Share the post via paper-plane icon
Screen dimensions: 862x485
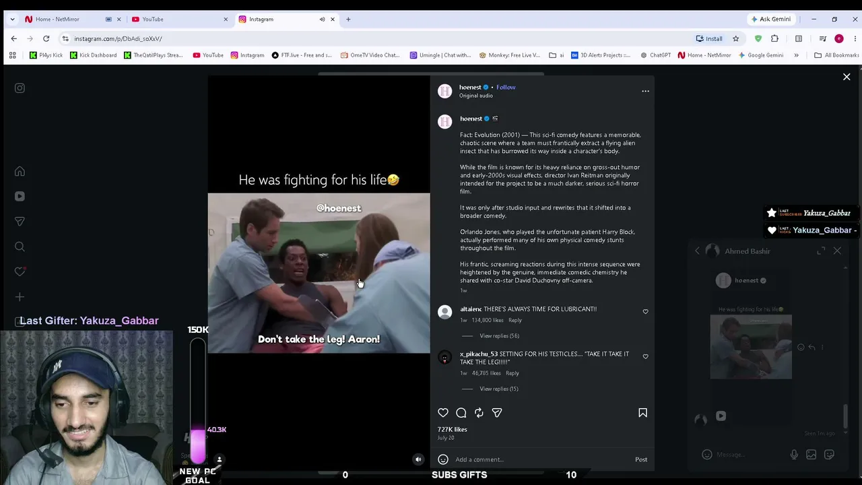(x=497, y=413)
